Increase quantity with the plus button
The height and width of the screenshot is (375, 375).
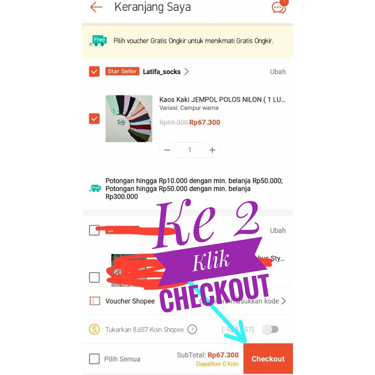[212, 150]
